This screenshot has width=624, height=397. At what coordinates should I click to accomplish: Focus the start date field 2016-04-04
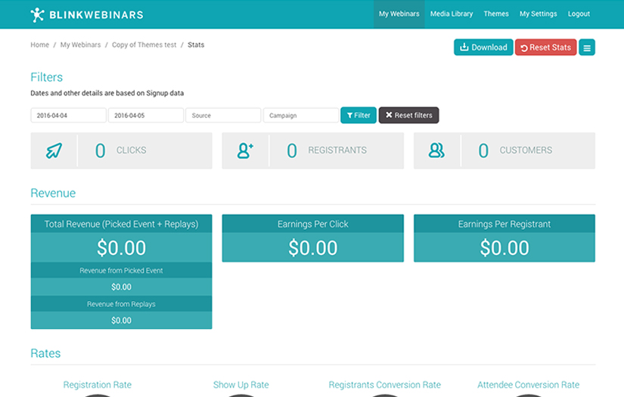pyautogui.click(x=68, y=116)
